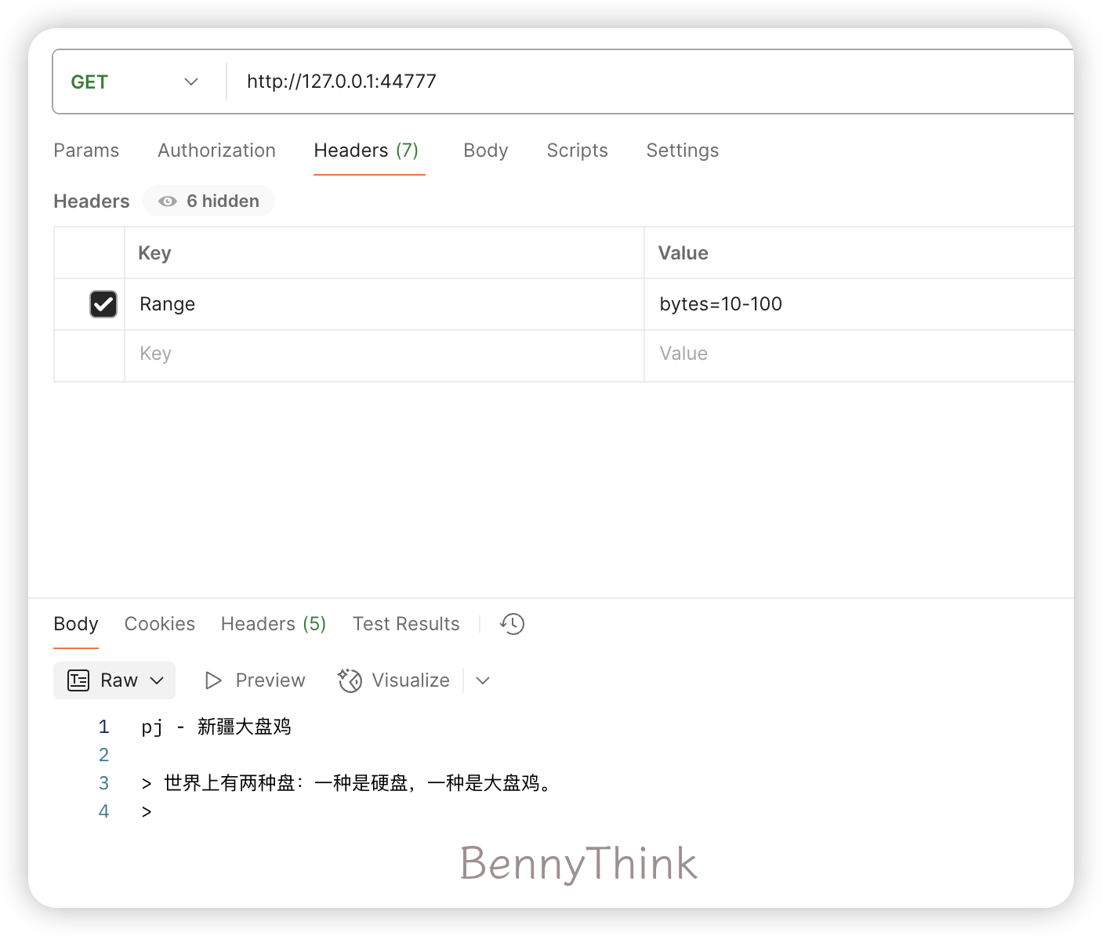Open the Test Results tab
This screenshot has height=936, width=1102.
pyautogui.click(x=406, y=624)
